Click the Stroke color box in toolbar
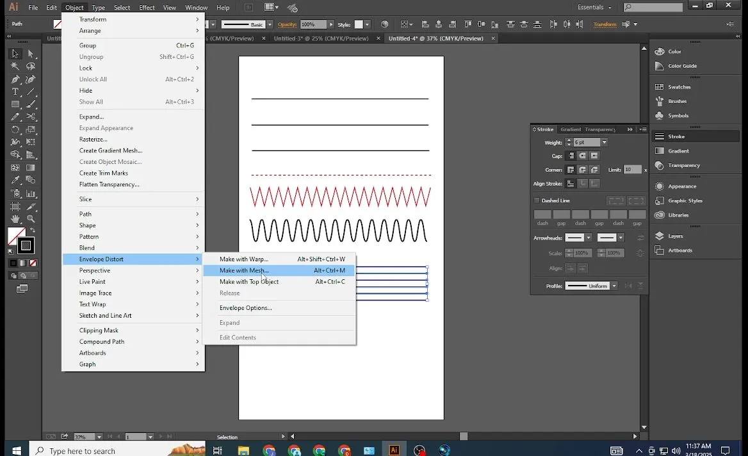 [26, 246]
